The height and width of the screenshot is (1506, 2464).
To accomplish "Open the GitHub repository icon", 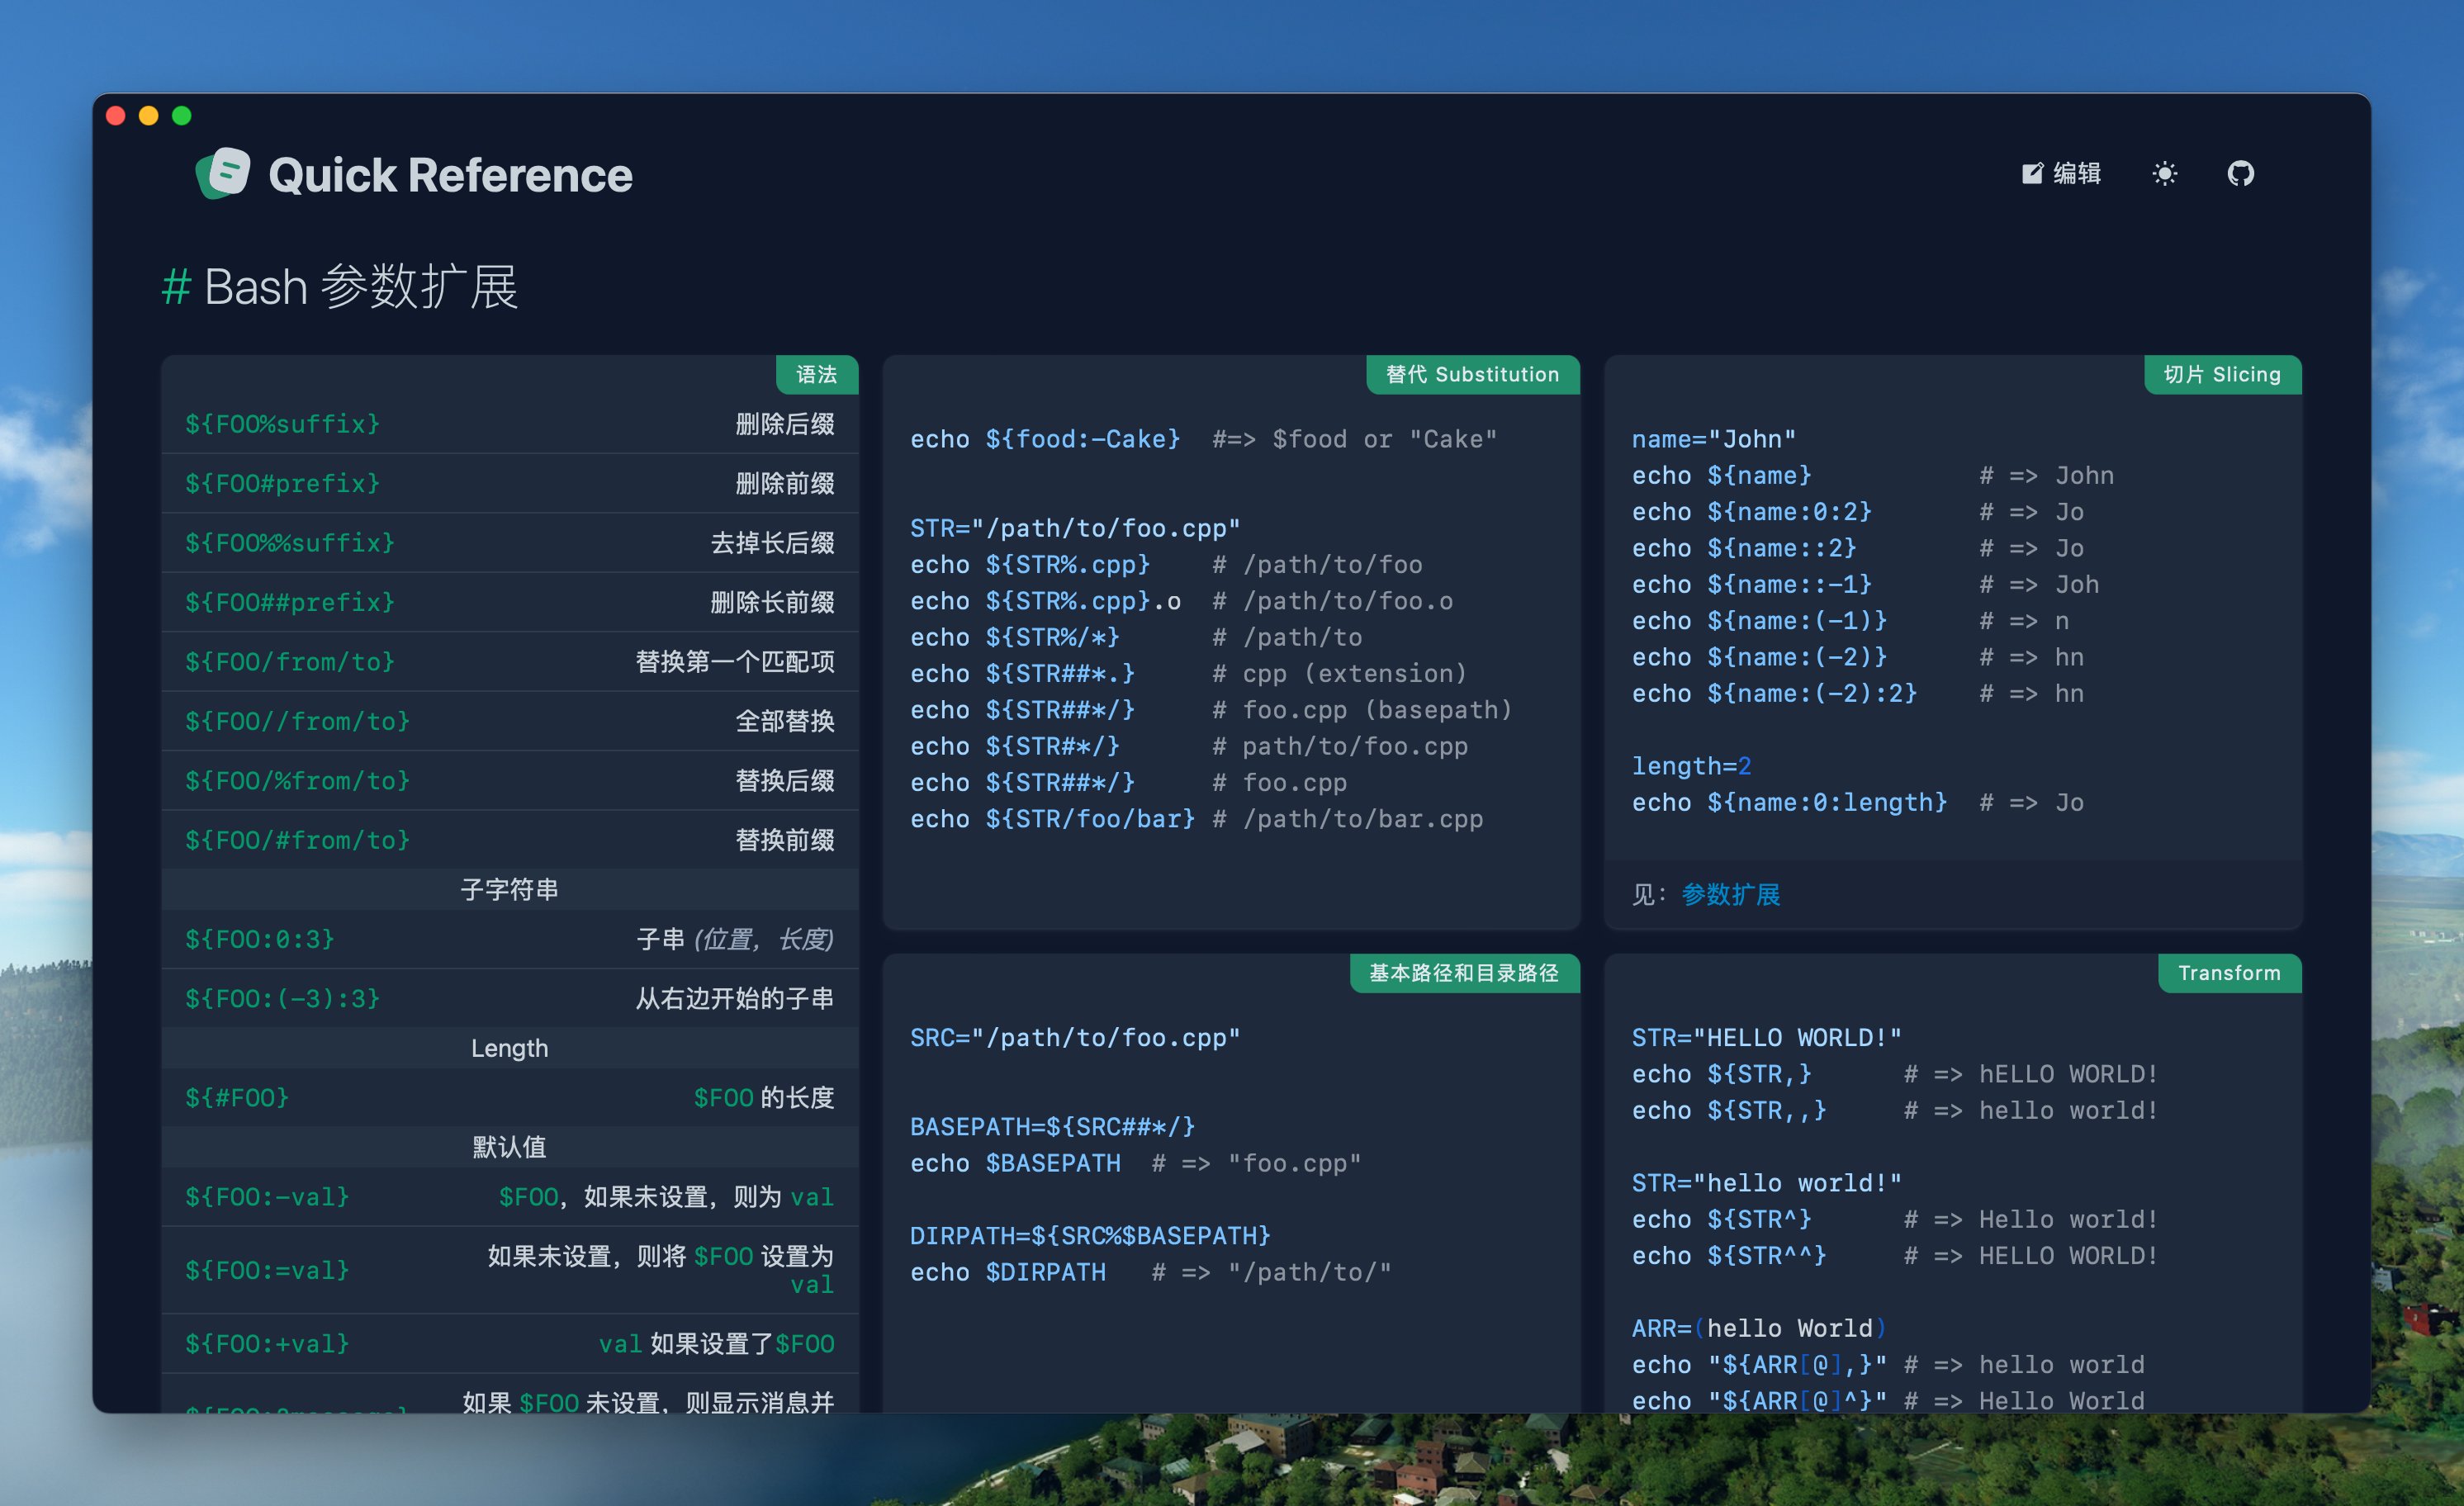I will (x=2240, y=174).
